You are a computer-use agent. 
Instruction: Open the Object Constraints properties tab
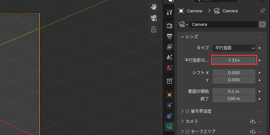pos(169,116)
